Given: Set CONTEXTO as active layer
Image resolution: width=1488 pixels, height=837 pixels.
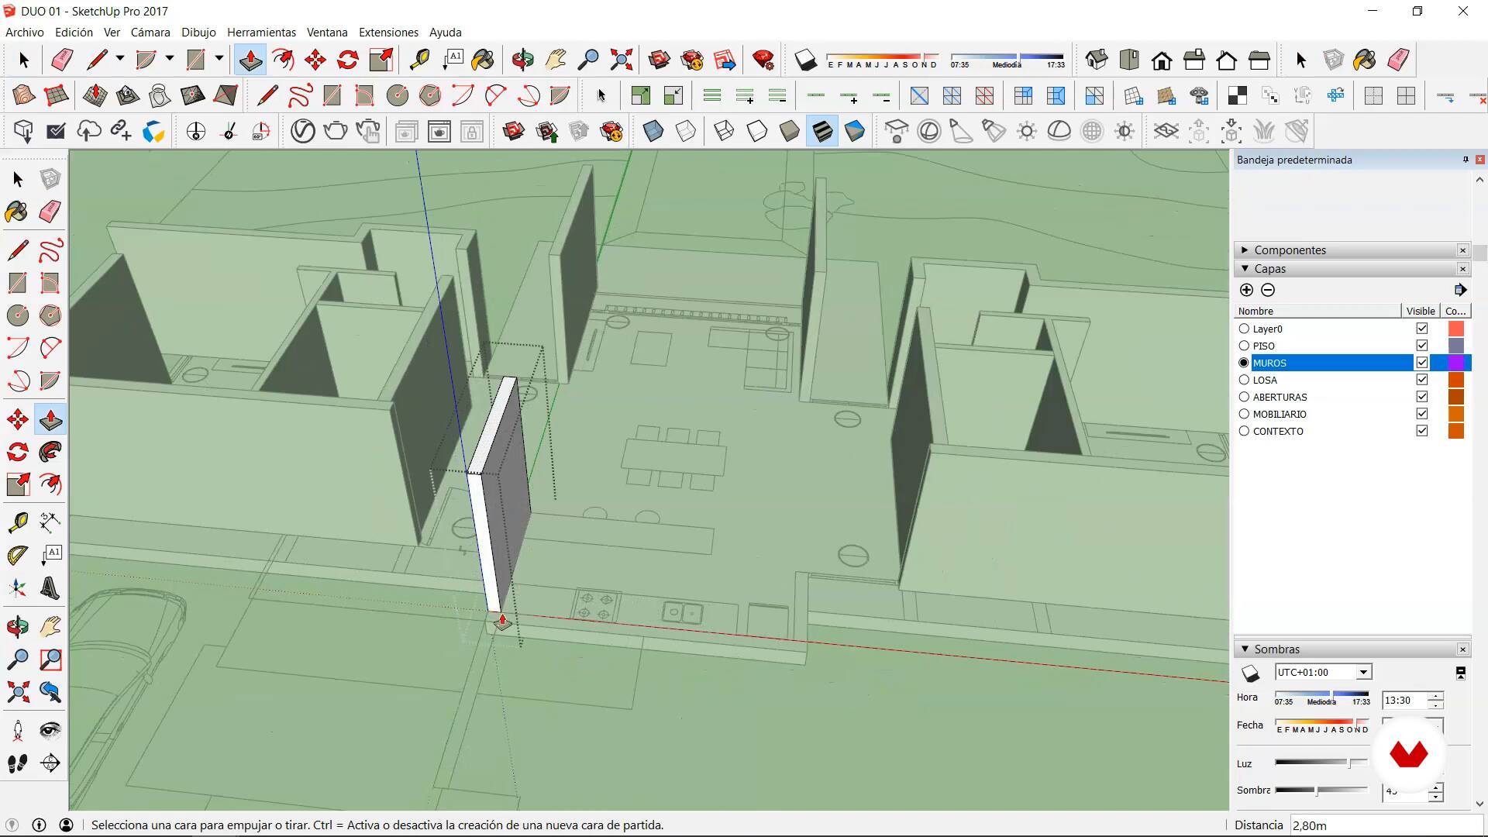Looking at the screenshot, I should [1244, 431].
